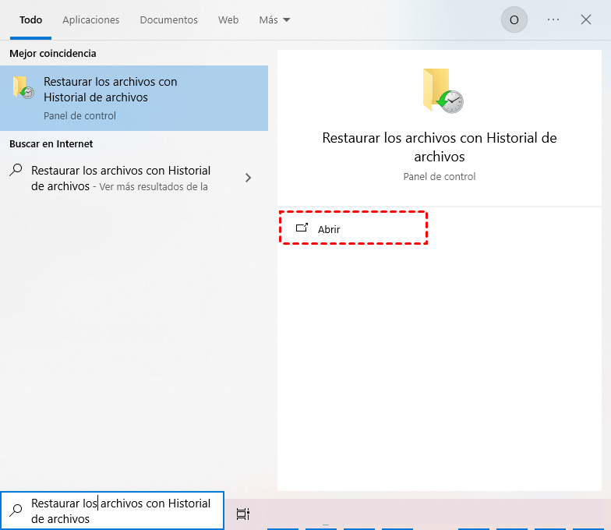This screenshot has width=611, height=530.
Task: Click the magnifier icon beside web suggestion
Action: 16,170
